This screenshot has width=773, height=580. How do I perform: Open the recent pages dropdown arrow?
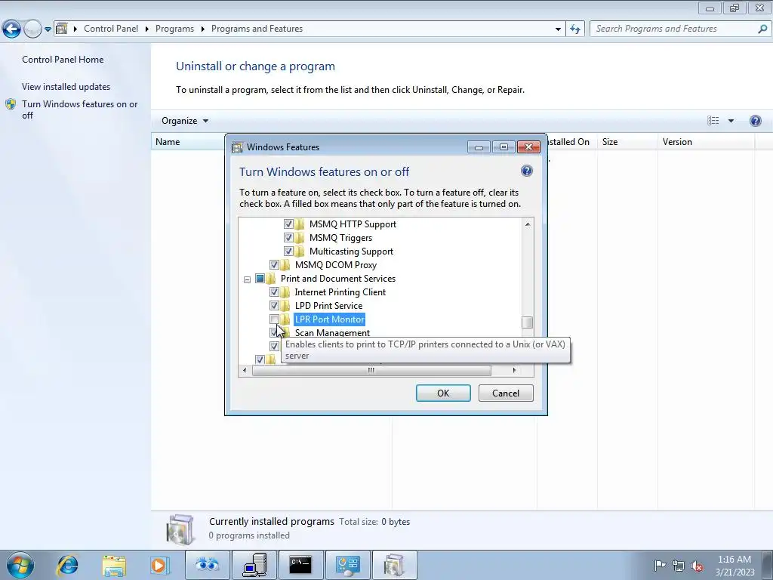click(48, 29)
